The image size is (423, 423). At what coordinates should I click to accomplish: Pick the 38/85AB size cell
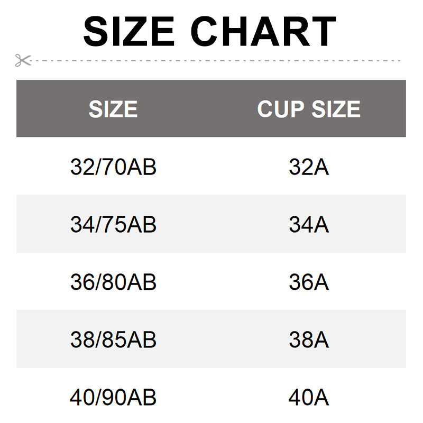[x=113, y=339]
